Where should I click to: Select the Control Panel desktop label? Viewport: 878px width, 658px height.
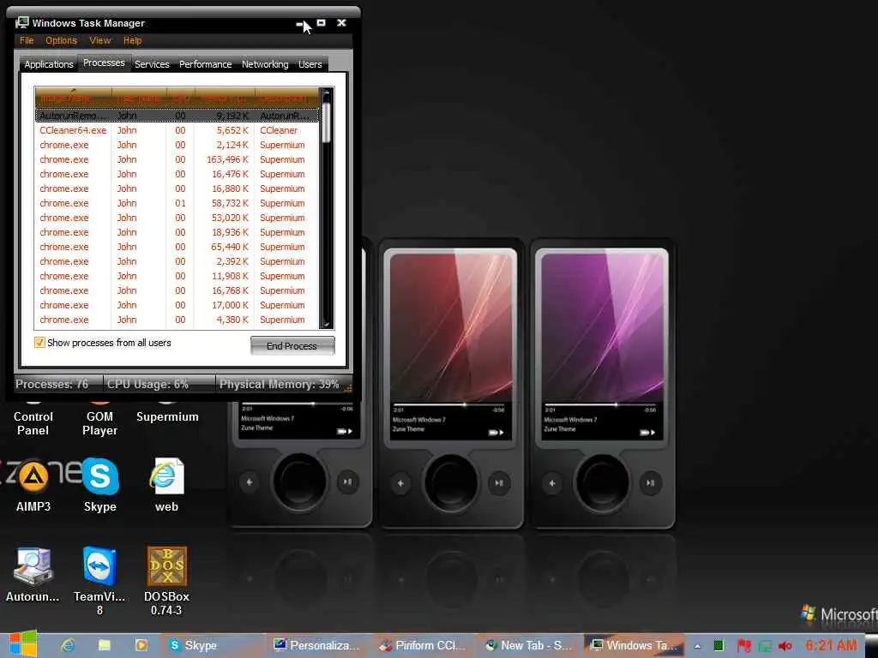(33, 423)
